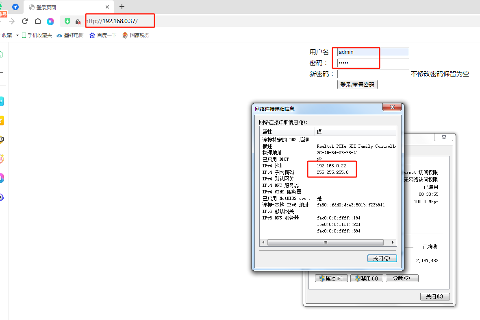Select the value fec0:0:0:ffff::1%1
480x320 pixels.
click(339, 218)
